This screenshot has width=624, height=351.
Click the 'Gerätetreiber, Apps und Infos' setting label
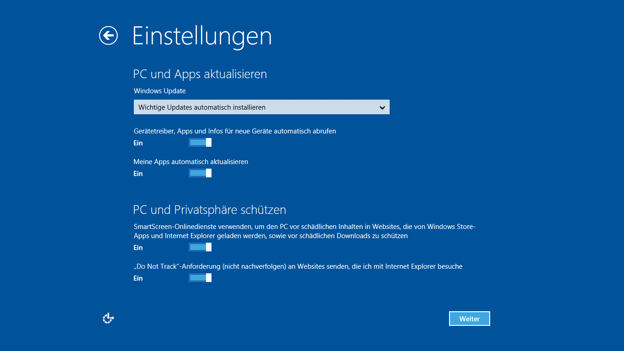click(235, 131)
